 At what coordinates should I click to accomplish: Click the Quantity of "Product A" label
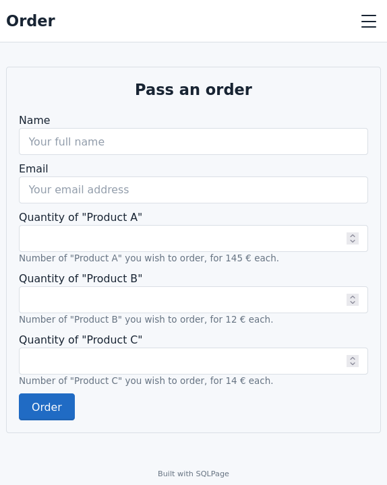[x=80, y=217]
